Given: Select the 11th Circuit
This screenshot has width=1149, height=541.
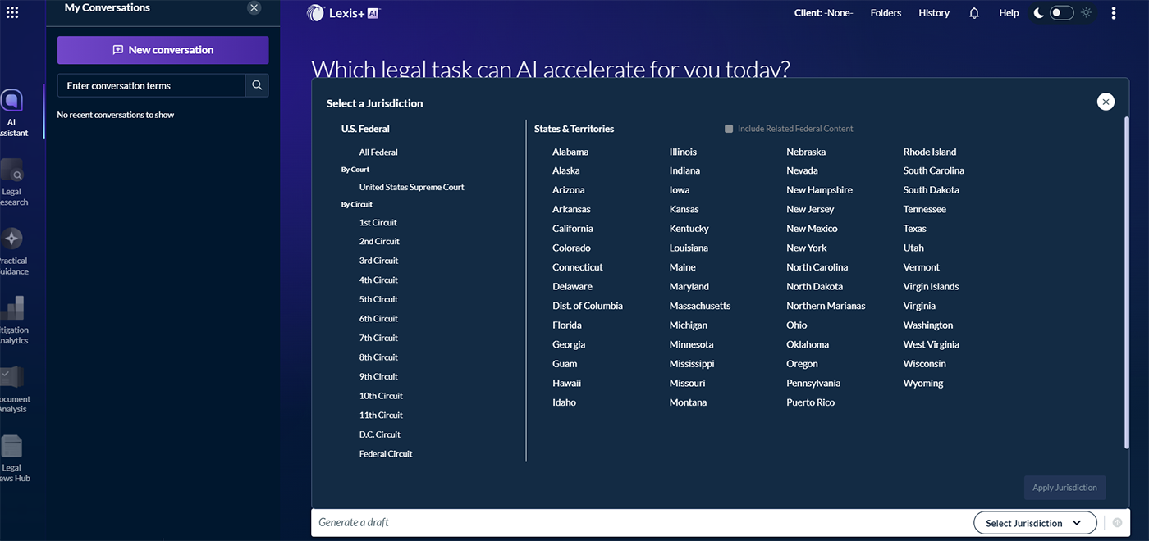Looking at the screenshot, I should point(381,416).
